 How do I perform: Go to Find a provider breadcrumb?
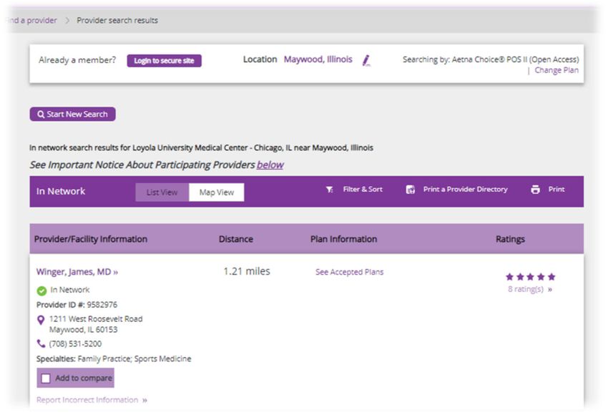coord(32,20)
